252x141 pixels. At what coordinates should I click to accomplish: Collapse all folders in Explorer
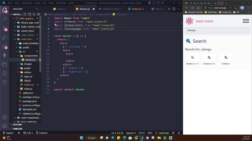[39, 14]
